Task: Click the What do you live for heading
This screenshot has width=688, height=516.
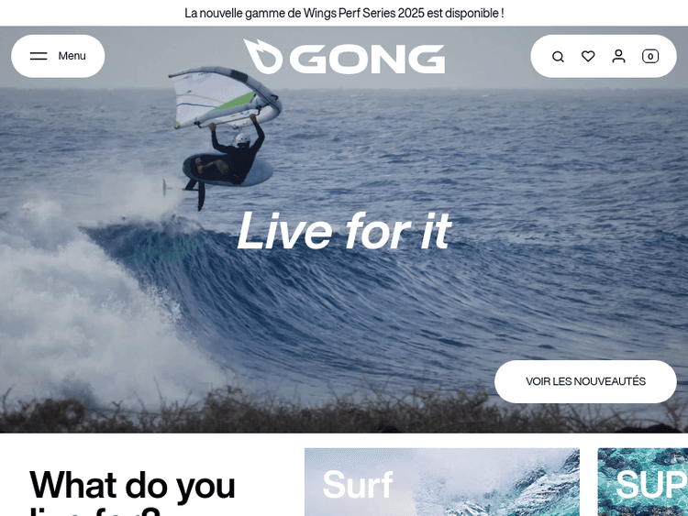Action: coord(132,491)
